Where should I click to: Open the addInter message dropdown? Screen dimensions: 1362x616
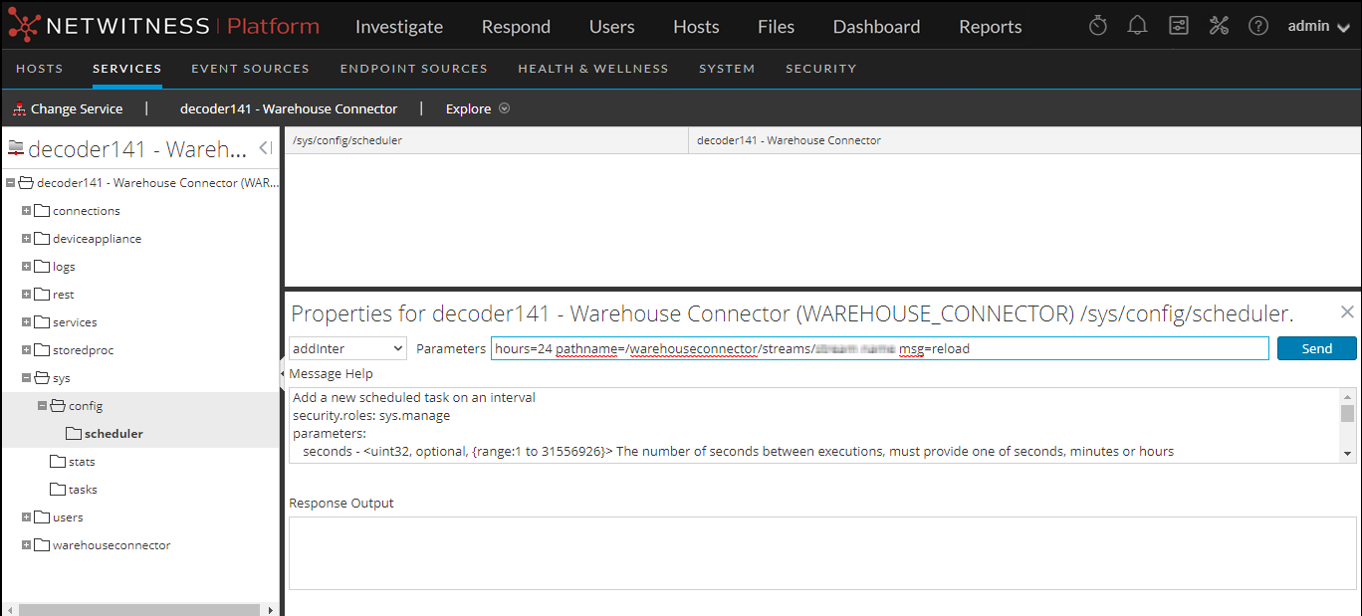(347, 348)
